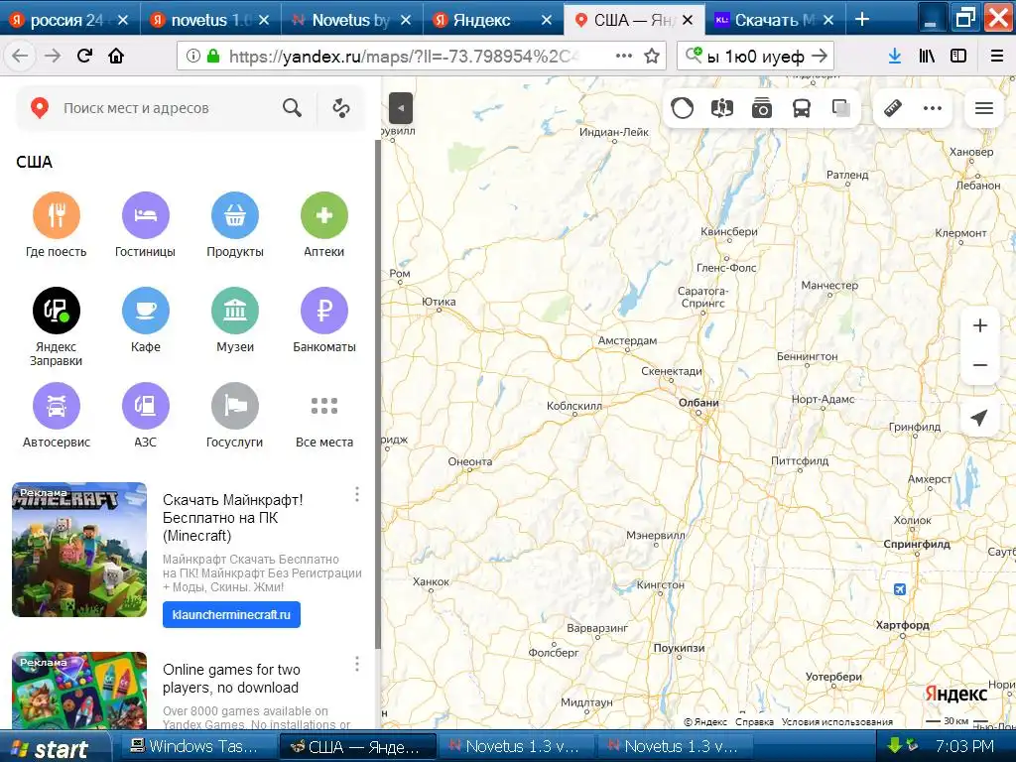Open page actions ellipsis in address bar
The width and height of the screenshot is (1016, 762).
[624, 56]
